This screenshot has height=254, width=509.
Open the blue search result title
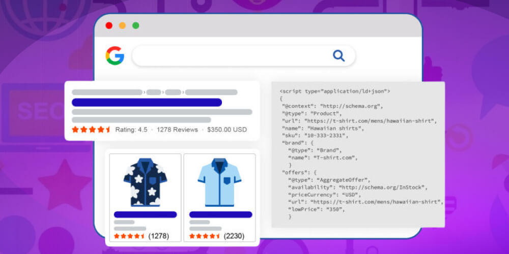click(x=147, y=102)
